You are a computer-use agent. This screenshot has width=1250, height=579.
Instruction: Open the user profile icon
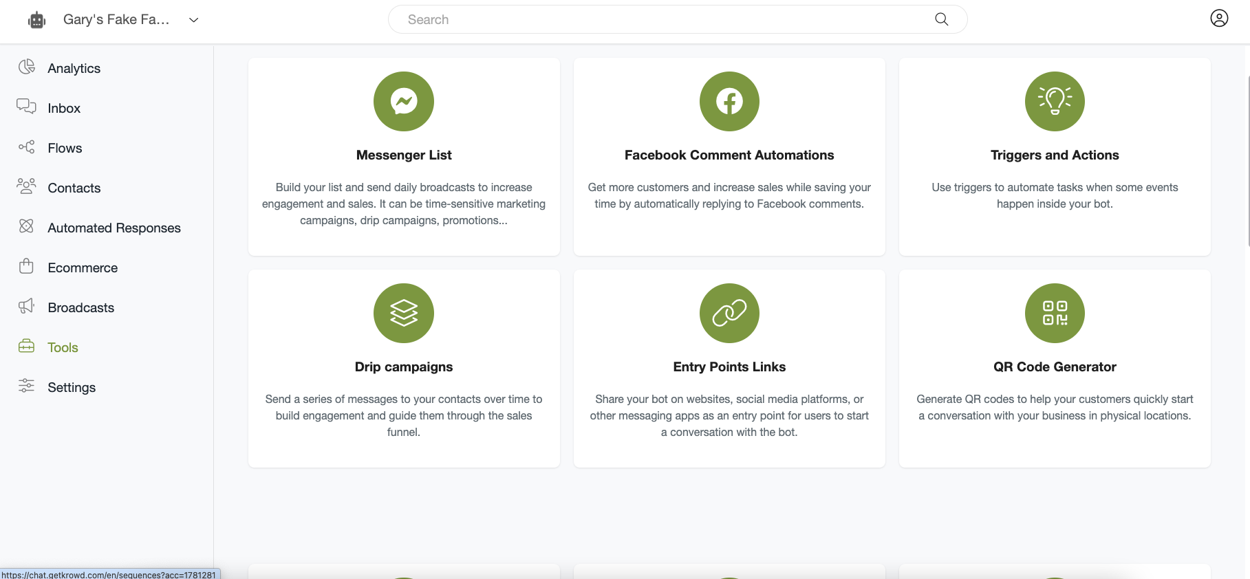1219,19
